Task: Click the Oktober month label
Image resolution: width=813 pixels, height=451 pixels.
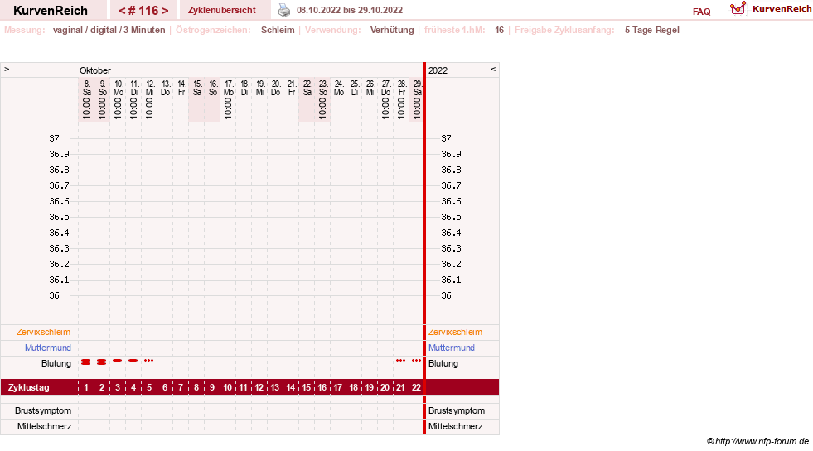Action: point(94,70)
